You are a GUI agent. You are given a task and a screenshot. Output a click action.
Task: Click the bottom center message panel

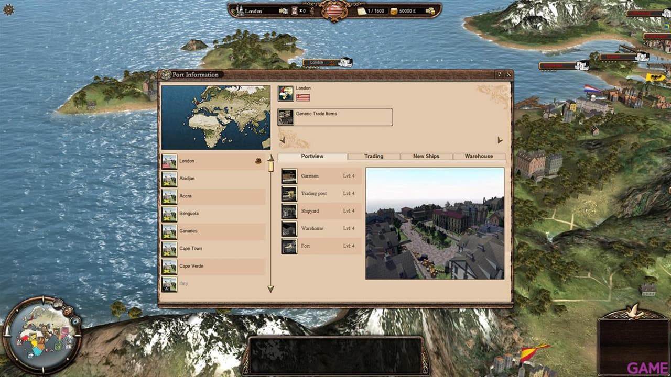(335, 355)
